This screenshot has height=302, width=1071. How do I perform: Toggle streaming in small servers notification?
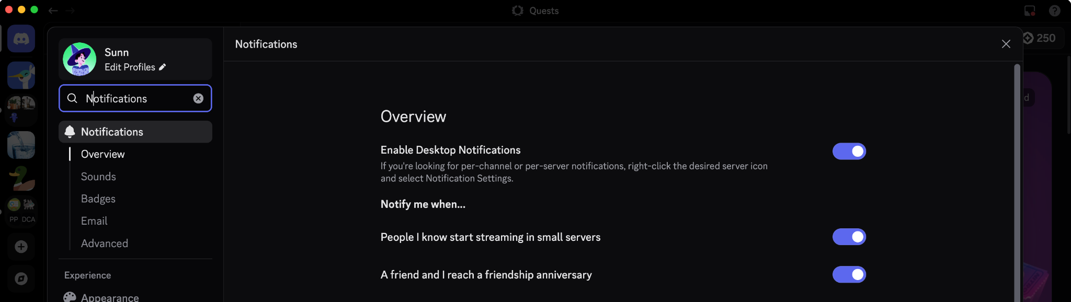pos(849,237)
